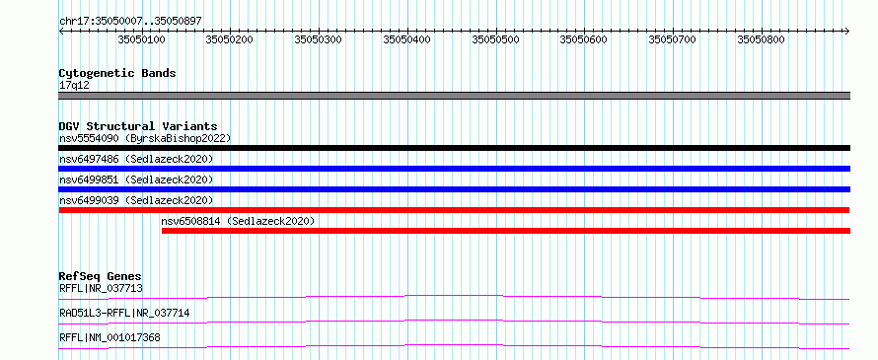Click the blue nsv6497486 variant bar
Viewport: 878px width, 360px height.
(x=454, y=169)
